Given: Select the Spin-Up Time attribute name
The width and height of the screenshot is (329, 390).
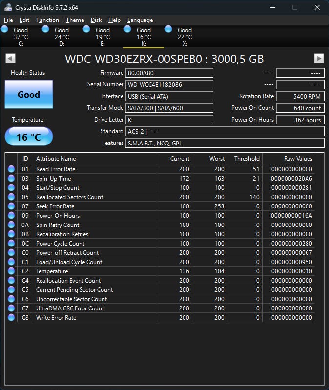Looking at the screenshot, I should (54, 179).
